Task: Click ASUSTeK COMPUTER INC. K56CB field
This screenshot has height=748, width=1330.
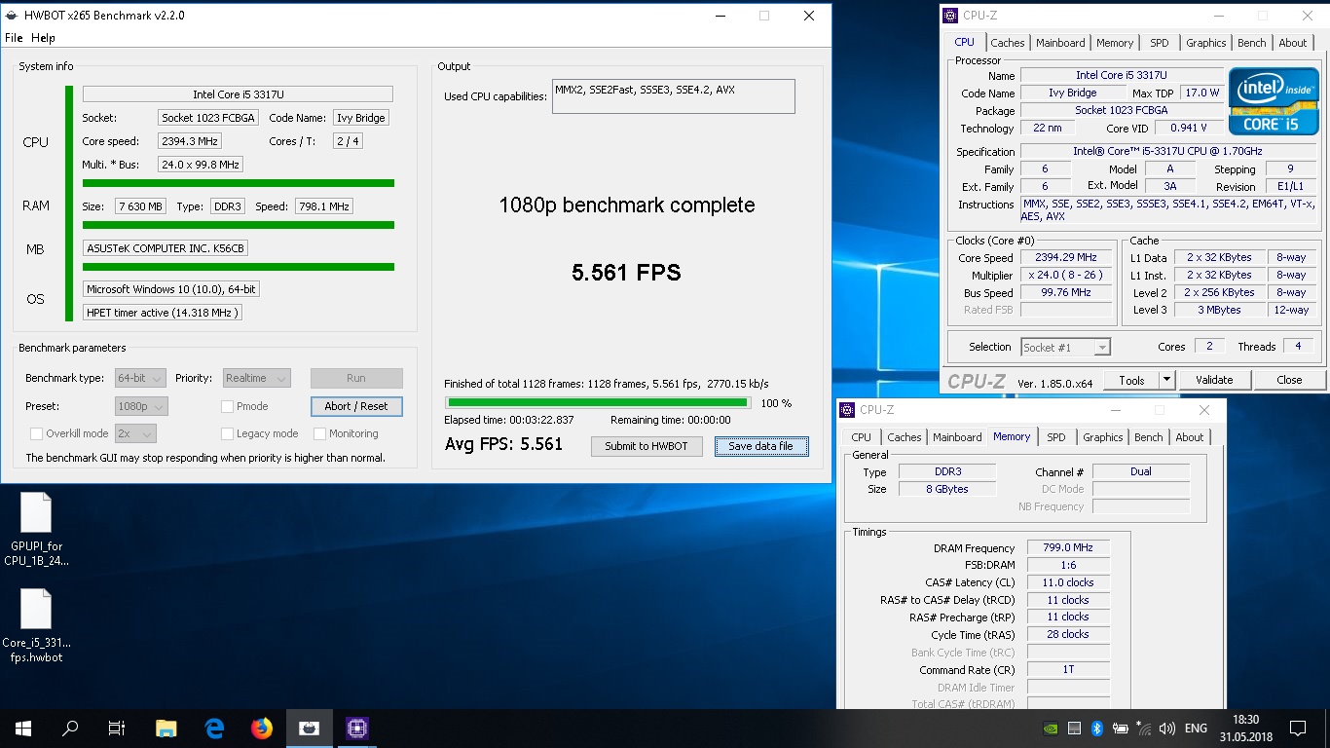Action: [165, 248]
